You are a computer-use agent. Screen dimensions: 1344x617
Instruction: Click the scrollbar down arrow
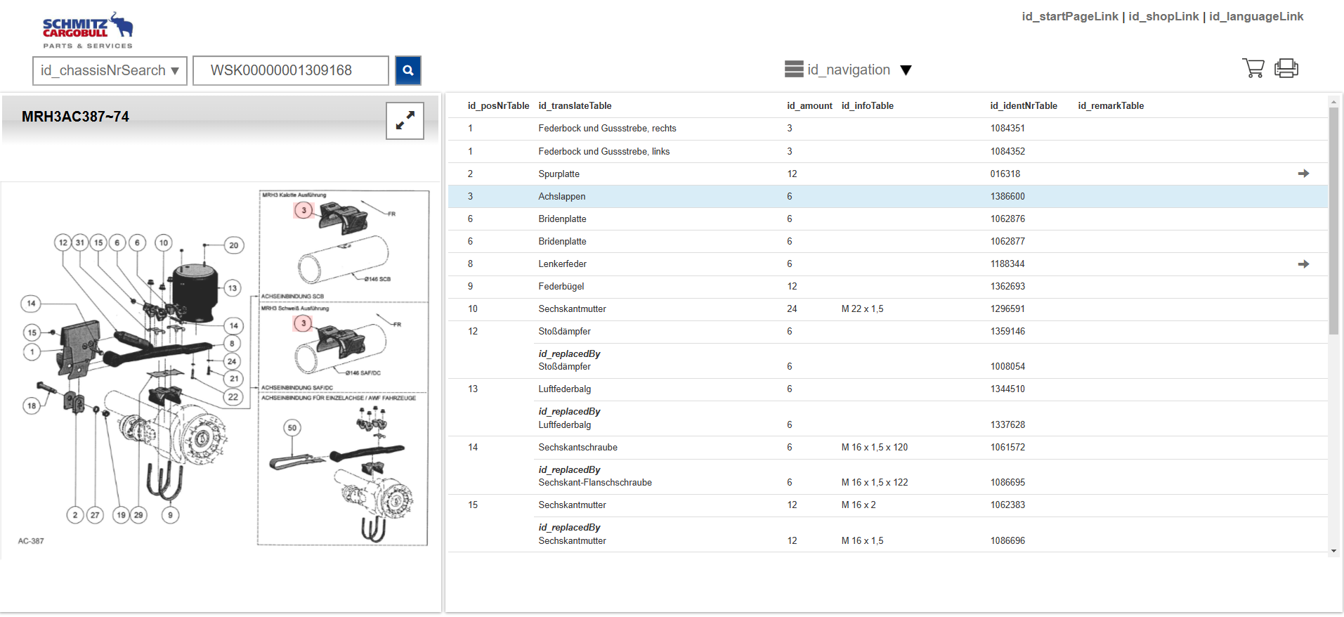(1333, 552)
